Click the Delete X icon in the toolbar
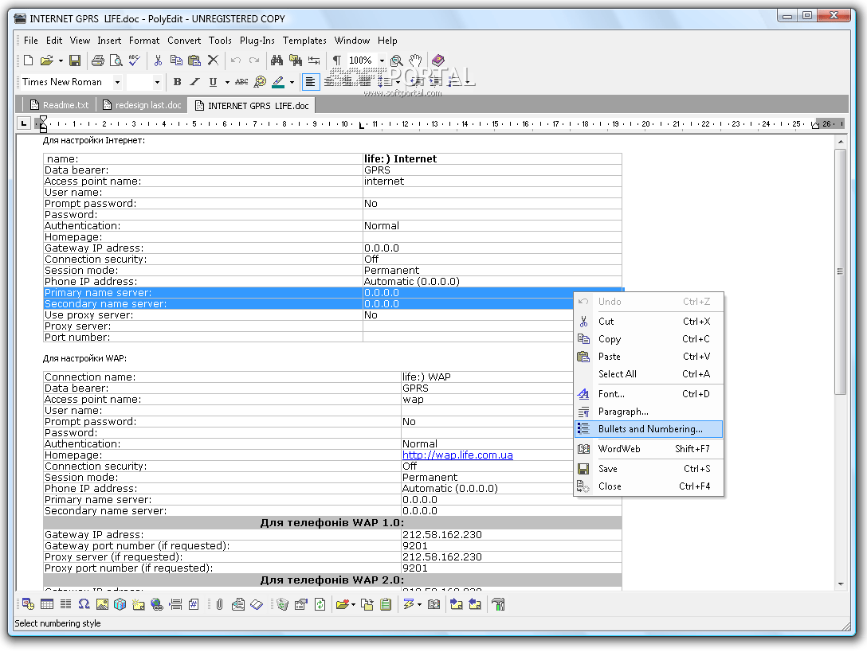This screenshot has width=867, height=652. pos(213,61)
